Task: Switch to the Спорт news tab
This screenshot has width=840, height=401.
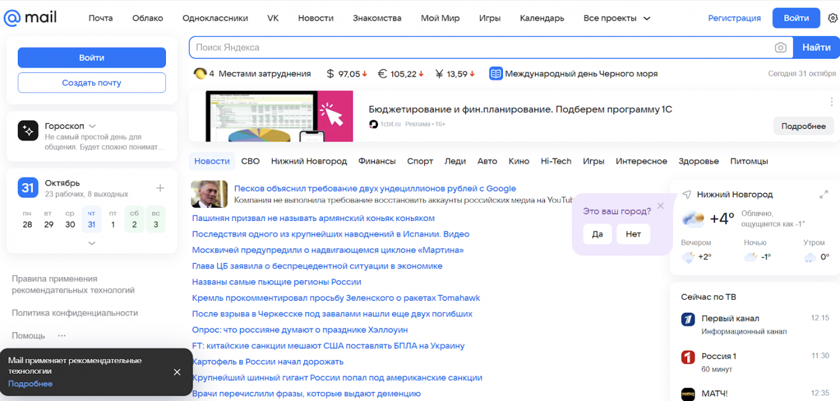Action: [420, 161]
